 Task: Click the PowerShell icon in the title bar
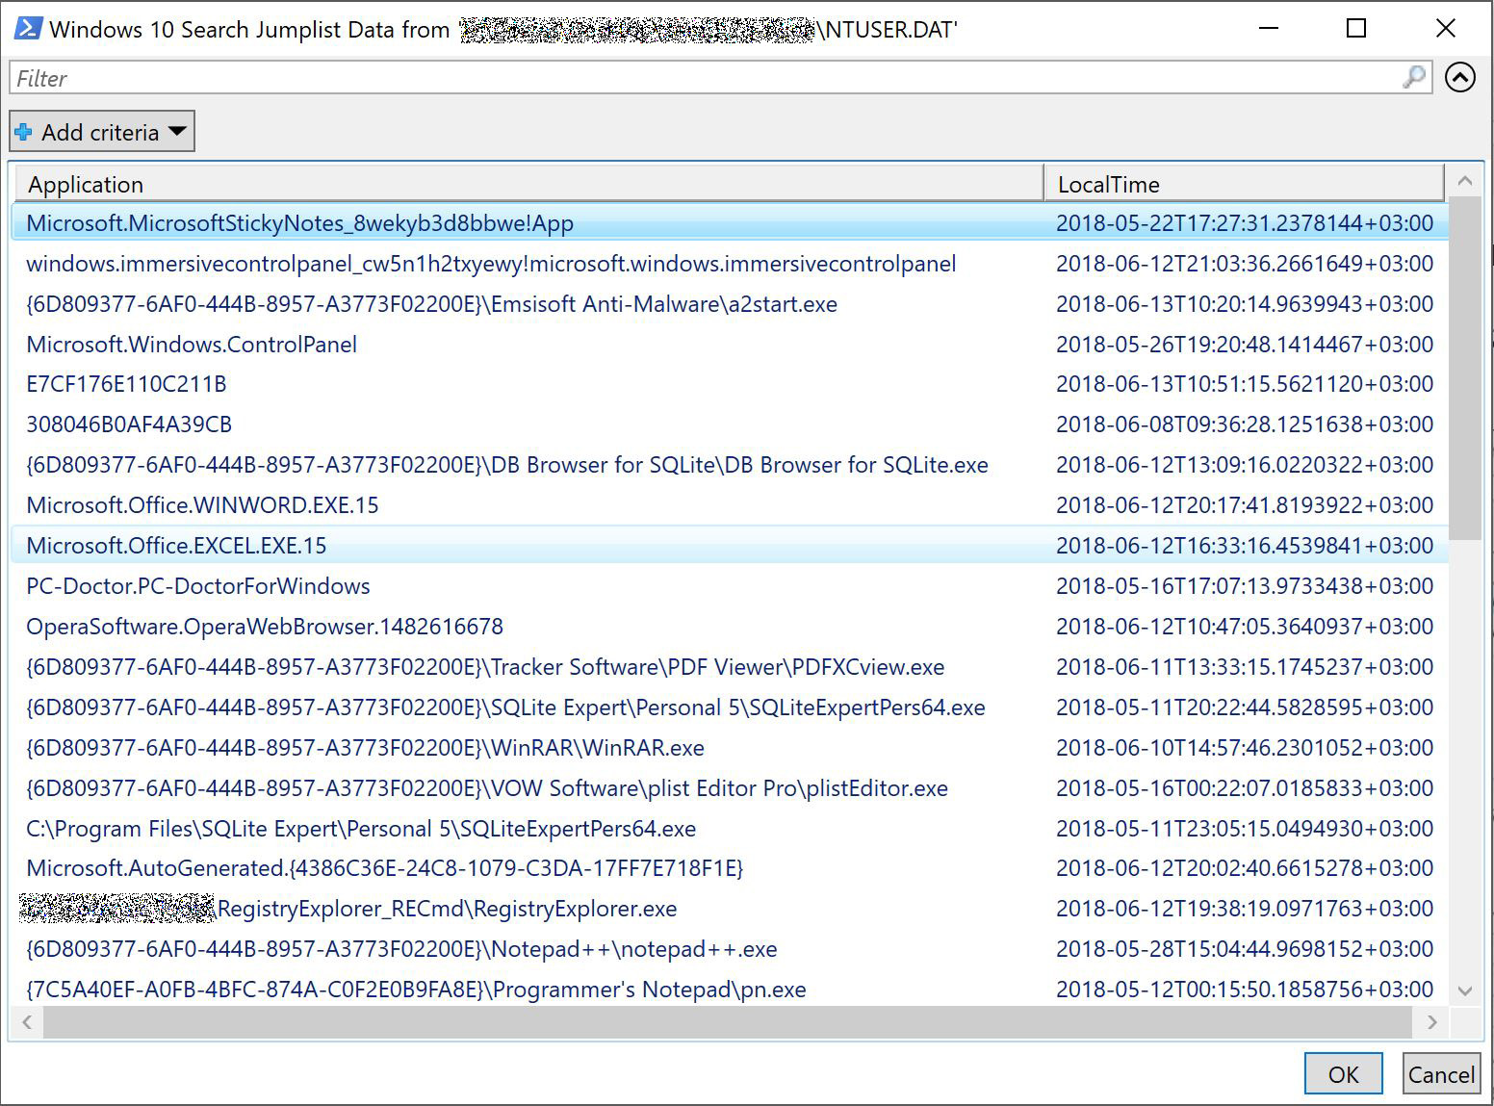[27, 29]
